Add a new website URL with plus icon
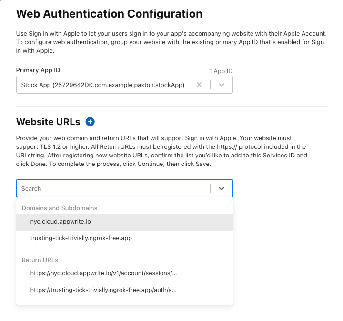Screen dimensions: 343x321 (90, 122)
